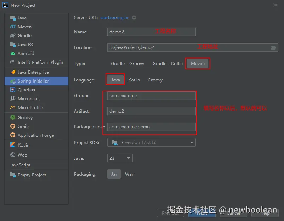Select Quarkus in the sidebar list
Image resolution: width=284 pixels, height=221 pixels.
click(x=36, y=90)
